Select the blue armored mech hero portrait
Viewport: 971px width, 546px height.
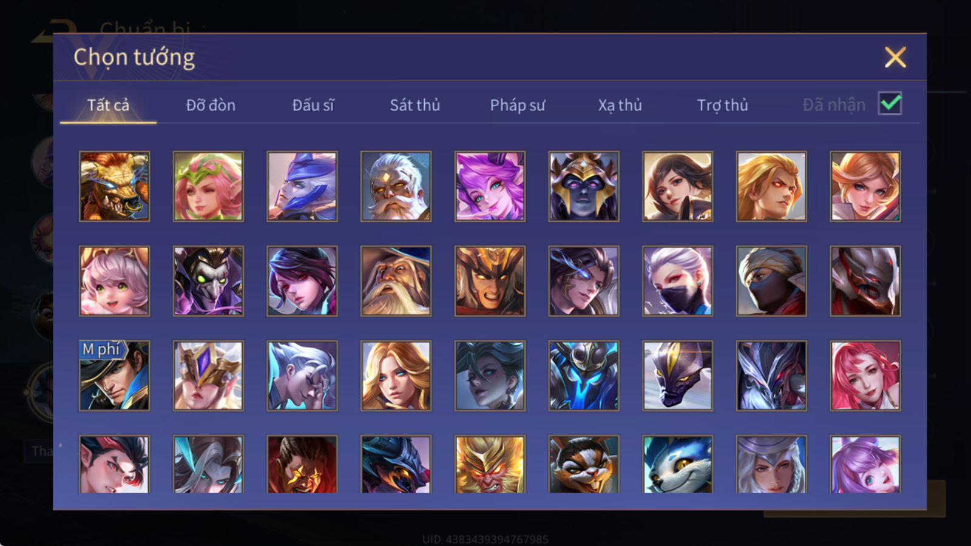click(583, 376)
